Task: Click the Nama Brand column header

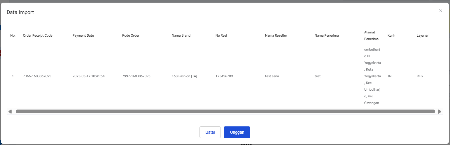Action: pos(181,35)
